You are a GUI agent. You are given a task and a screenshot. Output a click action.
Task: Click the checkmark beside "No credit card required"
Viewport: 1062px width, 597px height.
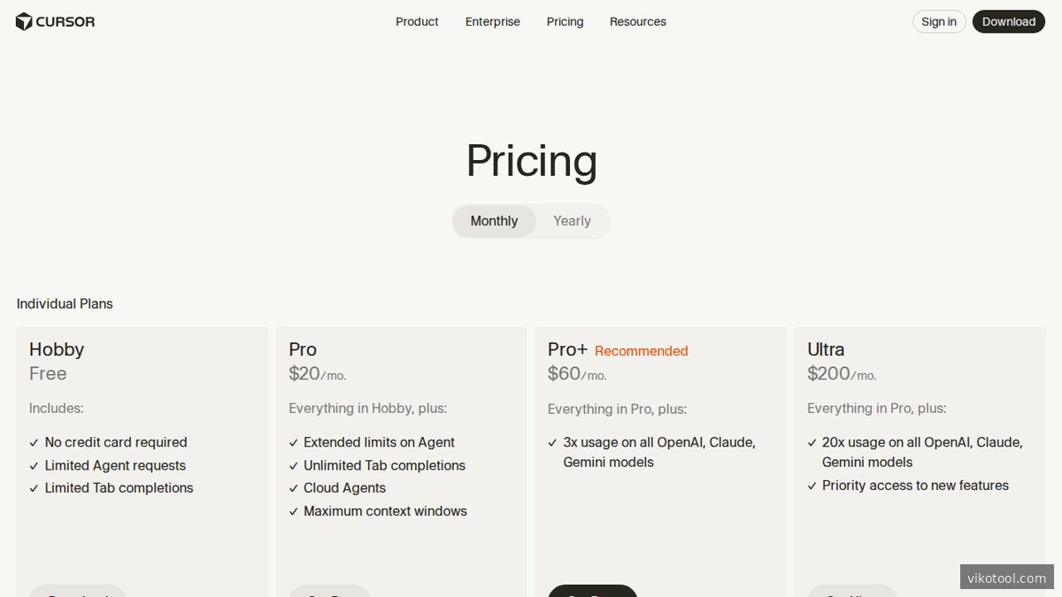[x=34, y=442]
